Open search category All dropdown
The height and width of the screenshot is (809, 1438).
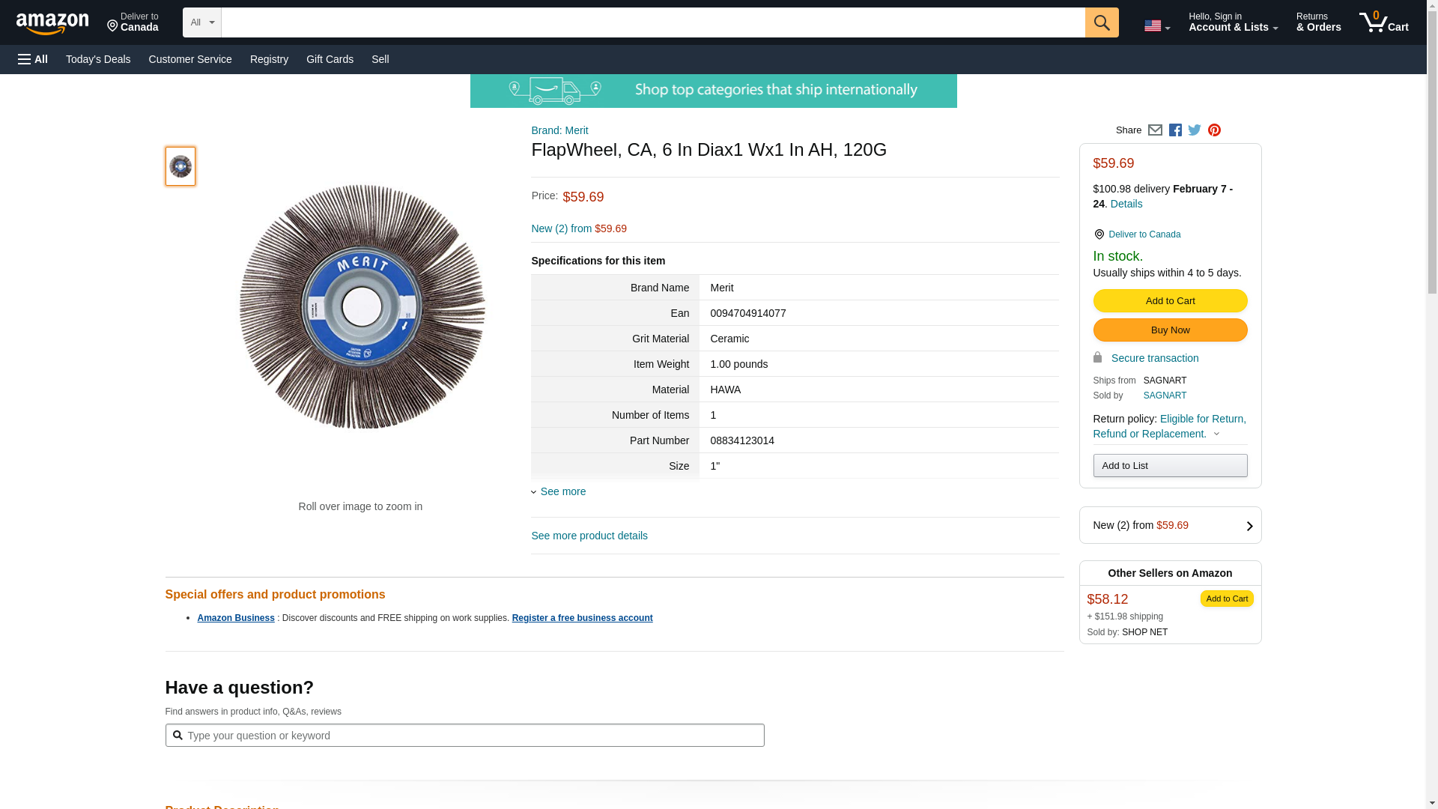tap(201, 22)
